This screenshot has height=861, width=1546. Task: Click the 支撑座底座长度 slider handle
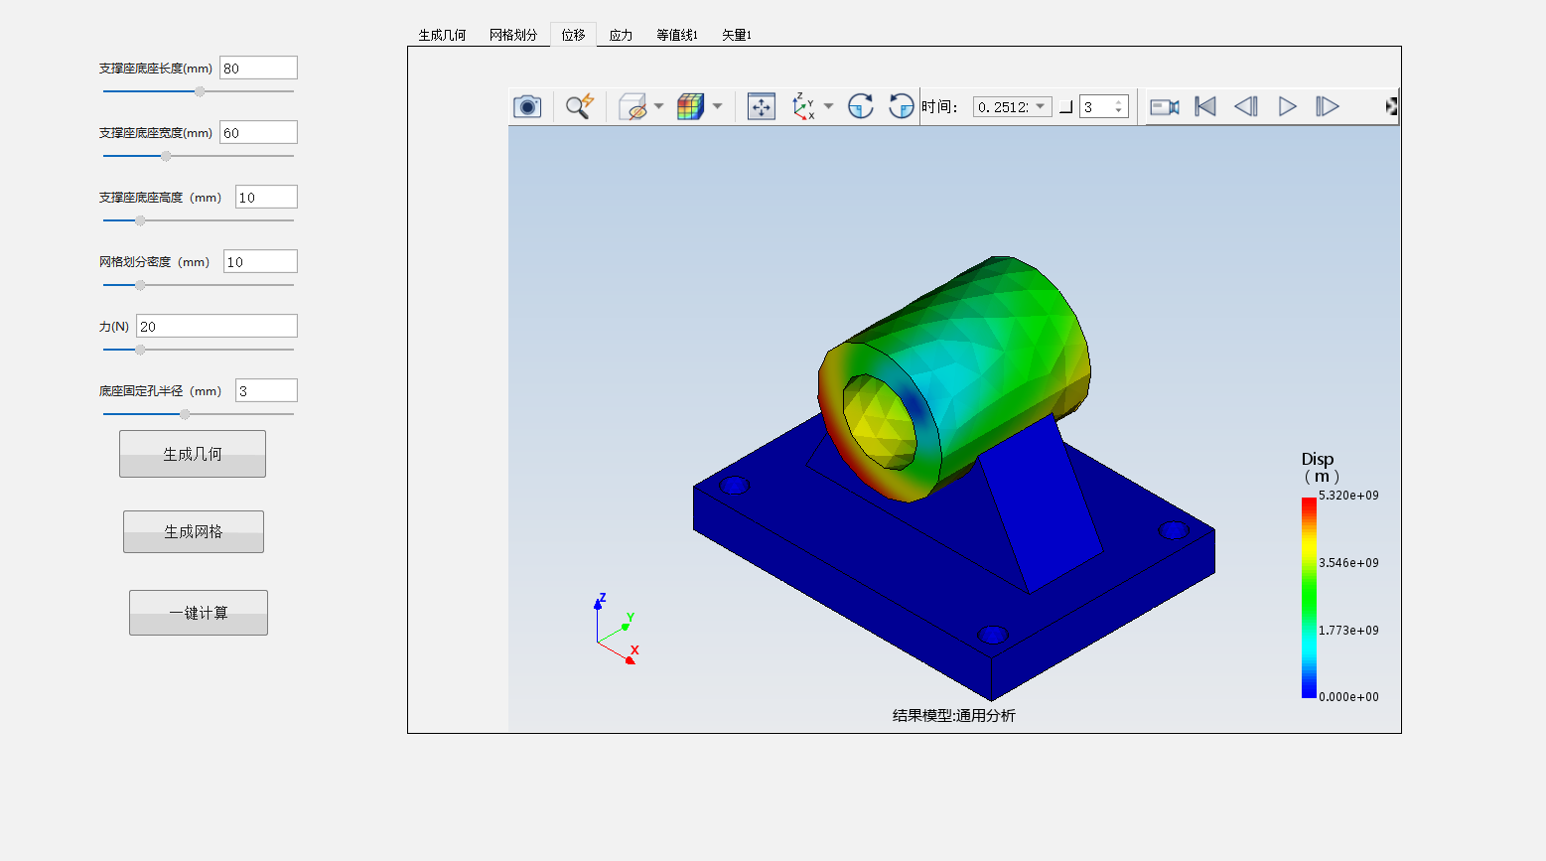pyautogui.click(x=200, y=91)
